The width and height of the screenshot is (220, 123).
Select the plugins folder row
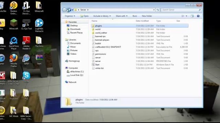[140, 26]
